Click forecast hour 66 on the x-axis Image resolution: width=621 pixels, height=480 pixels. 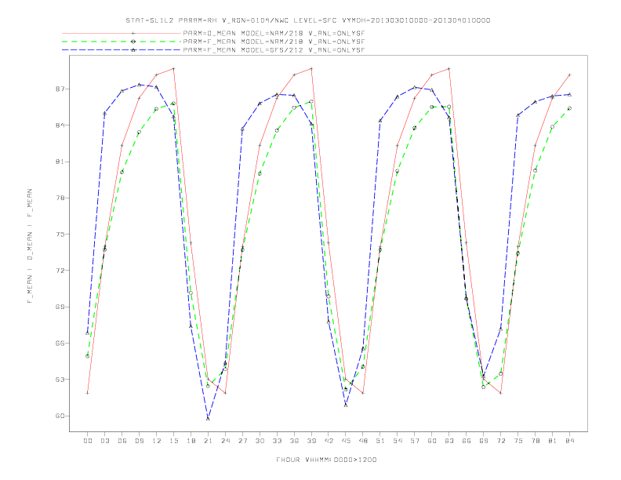click(x=467, y=441)
